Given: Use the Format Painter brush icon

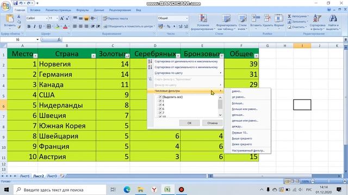Looking at the screenshot, I should point(19,27).
